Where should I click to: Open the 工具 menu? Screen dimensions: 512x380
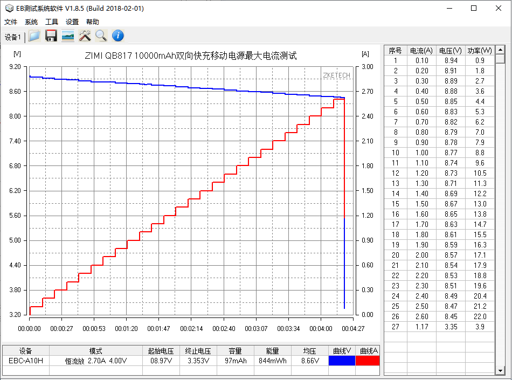(x=52, y=22)
